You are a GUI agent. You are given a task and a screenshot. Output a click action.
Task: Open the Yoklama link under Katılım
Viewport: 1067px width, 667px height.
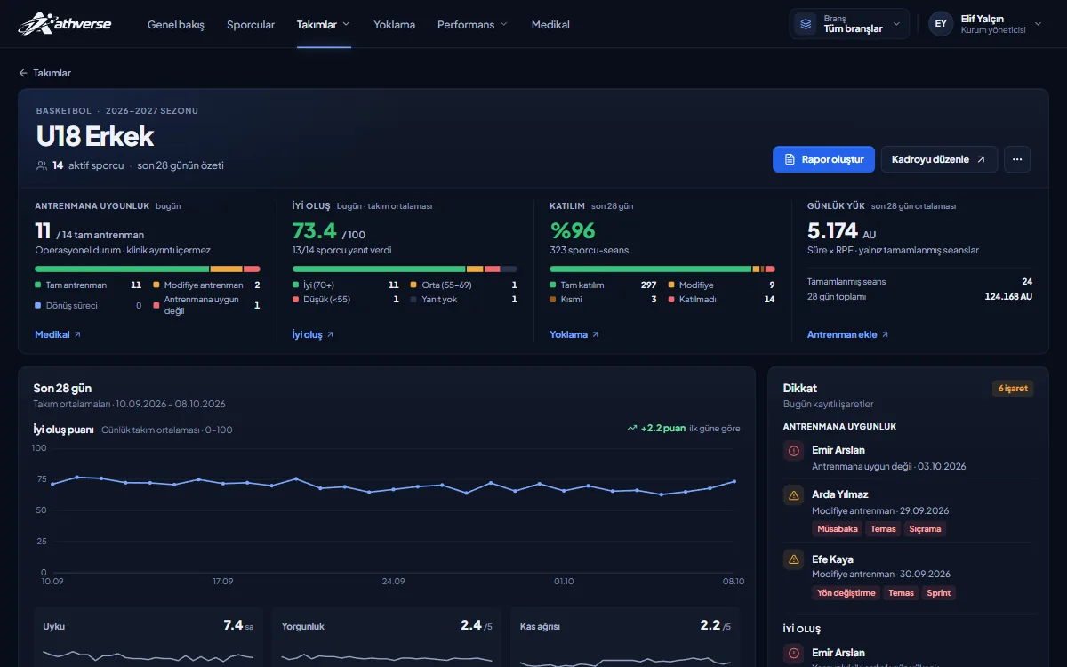coord(574,334)
